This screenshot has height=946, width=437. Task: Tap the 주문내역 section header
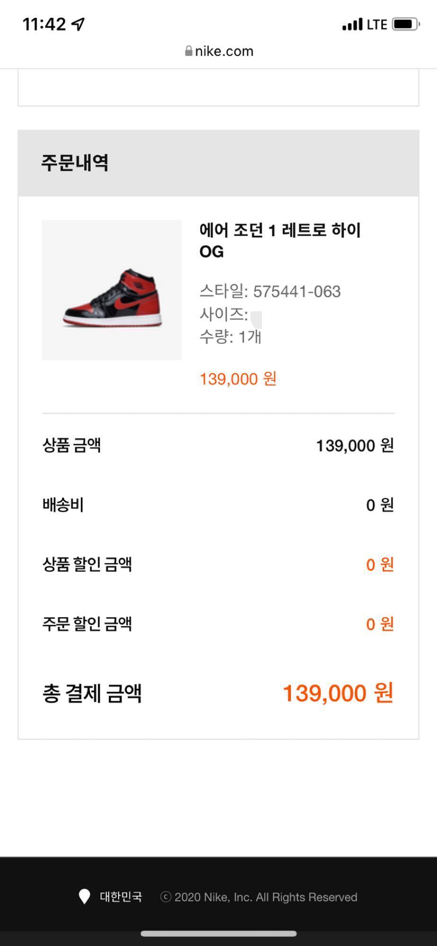pyautogui.click(x=218, y=163)
